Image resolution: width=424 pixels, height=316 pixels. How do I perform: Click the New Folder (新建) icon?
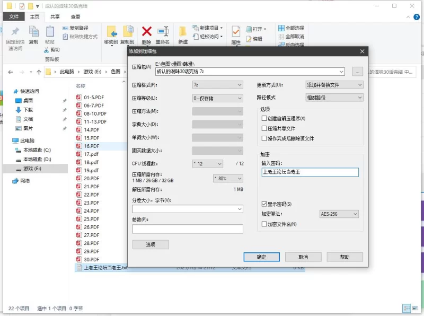pos(183,32)
